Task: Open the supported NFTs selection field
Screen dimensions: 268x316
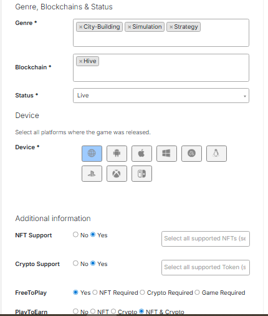Action: click(206, 239)
